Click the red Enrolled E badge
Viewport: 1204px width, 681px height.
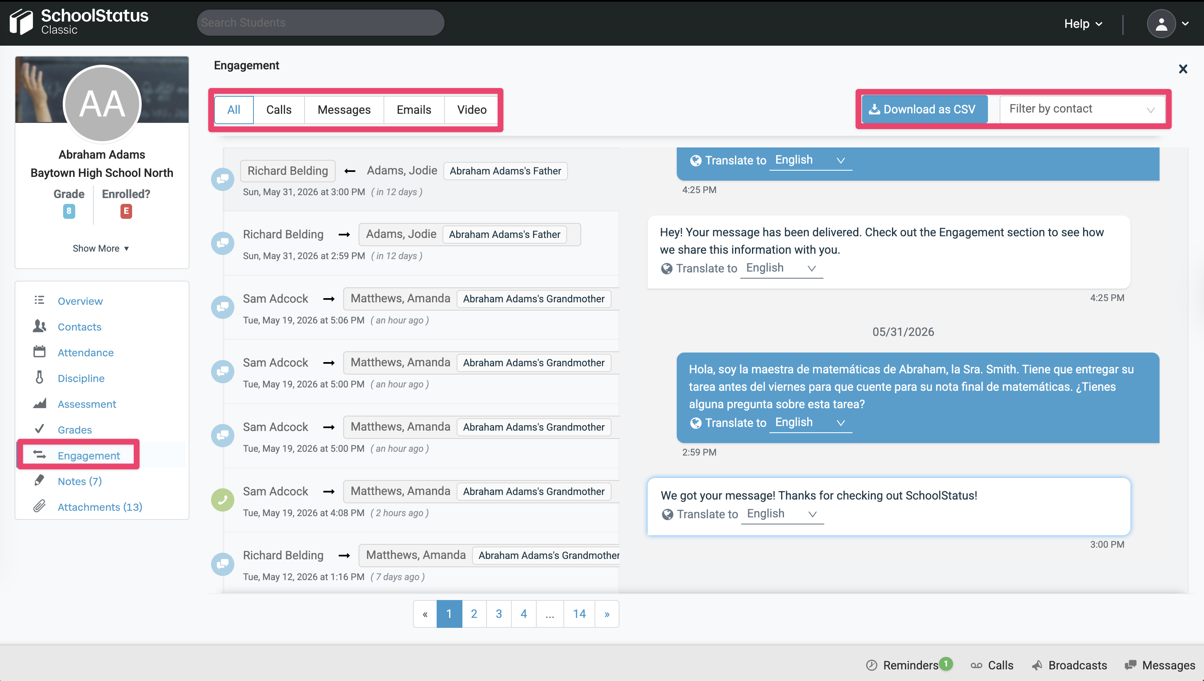(126, 211)
